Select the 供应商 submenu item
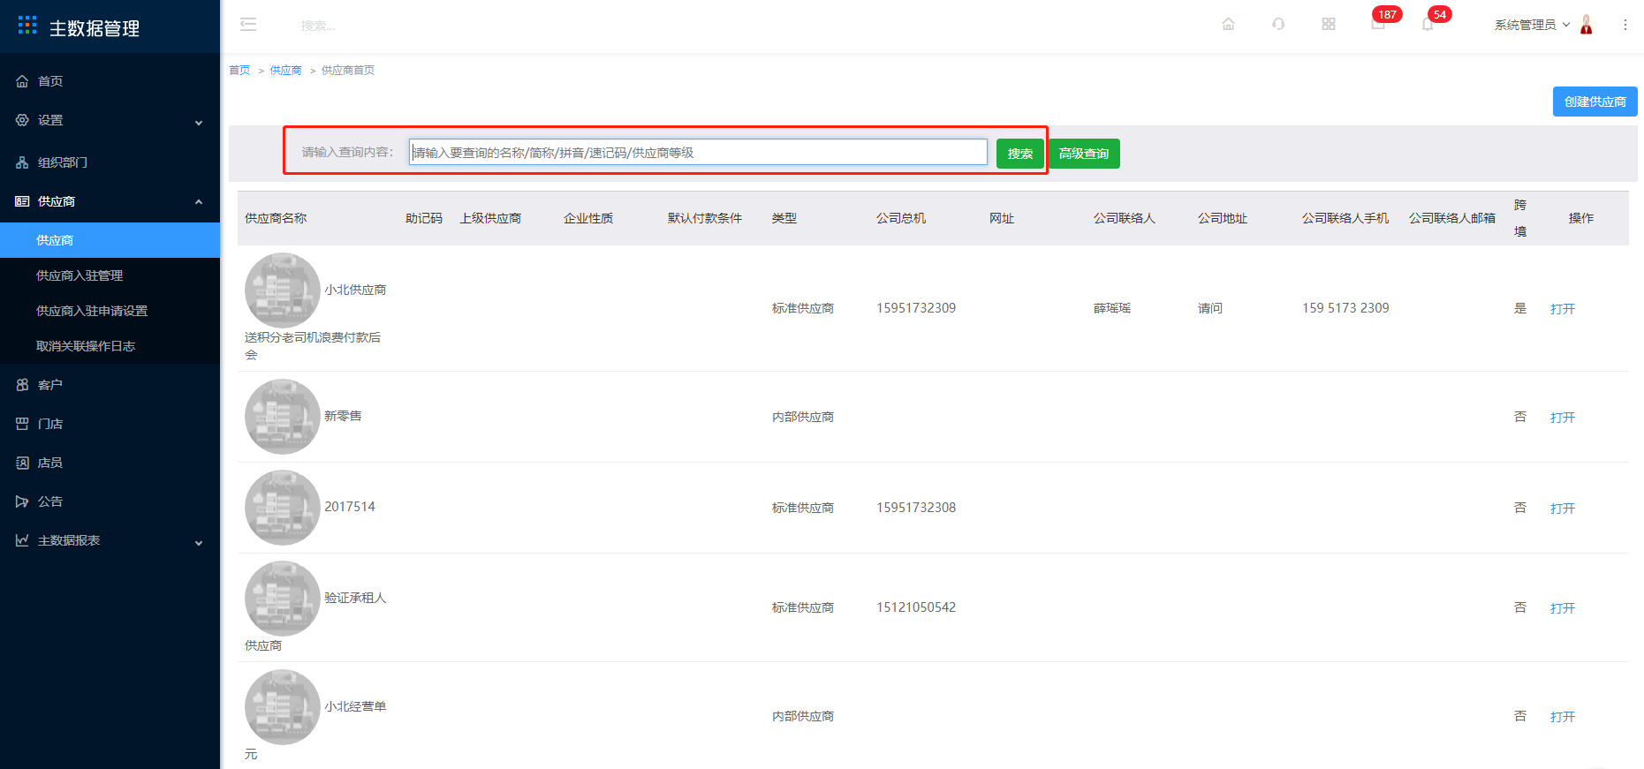Image resolution: width=1644 pixels, height=769 pixels. tap(110, 240)
